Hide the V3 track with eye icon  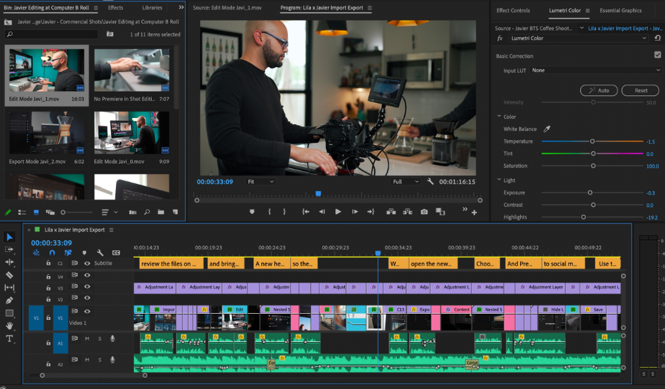coord(87,288)
